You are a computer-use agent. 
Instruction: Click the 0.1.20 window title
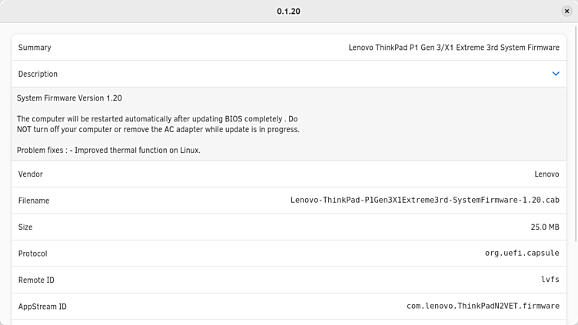pos(289,12)
